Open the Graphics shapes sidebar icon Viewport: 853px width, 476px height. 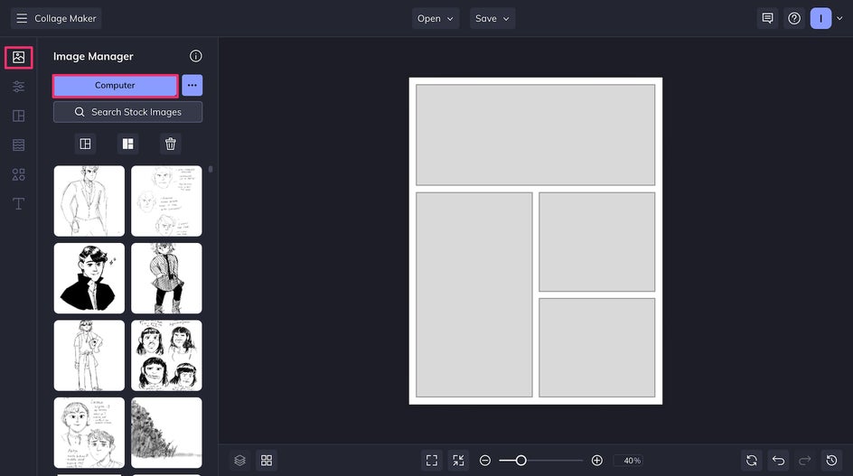(18, 174)
